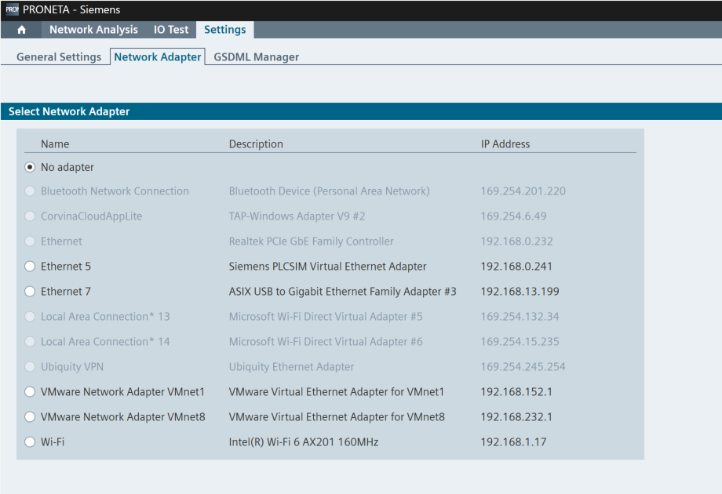Viewport: 722px width, 494px height.
Task: Select the Ethernet 7 adapter radio button
Action: [30, 292]
